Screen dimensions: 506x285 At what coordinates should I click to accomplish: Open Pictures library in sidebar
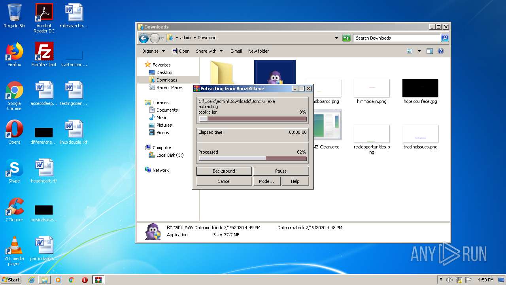pos(160,125)
